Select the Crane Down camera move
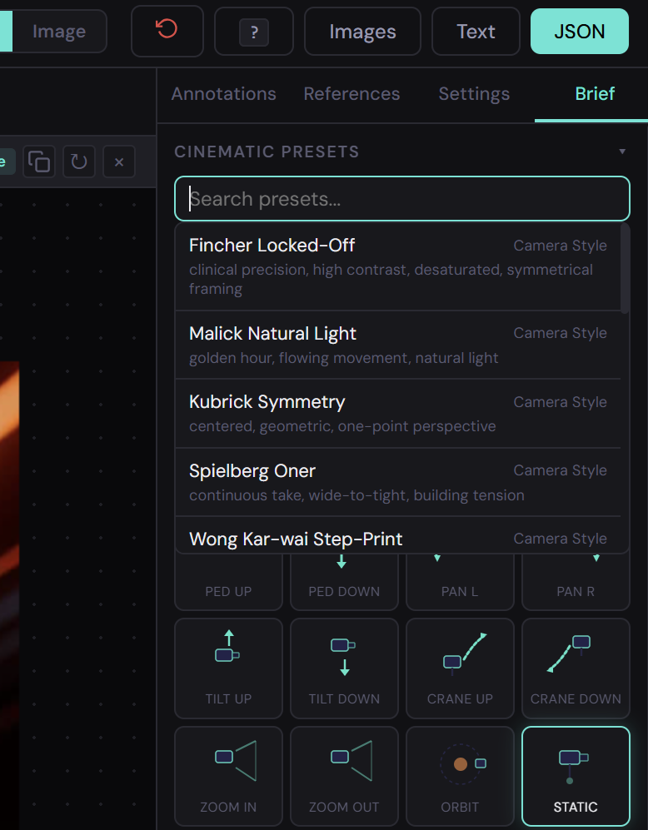Screen dimensions: 648x830 click(576, 668)
